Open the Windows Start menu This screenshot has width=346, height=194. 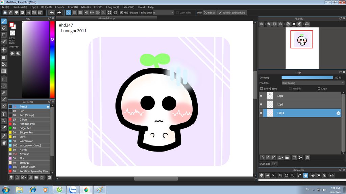5,190
